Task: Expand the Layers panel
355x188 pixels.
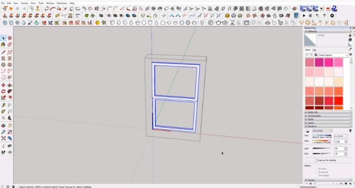Action: [327, 123]
